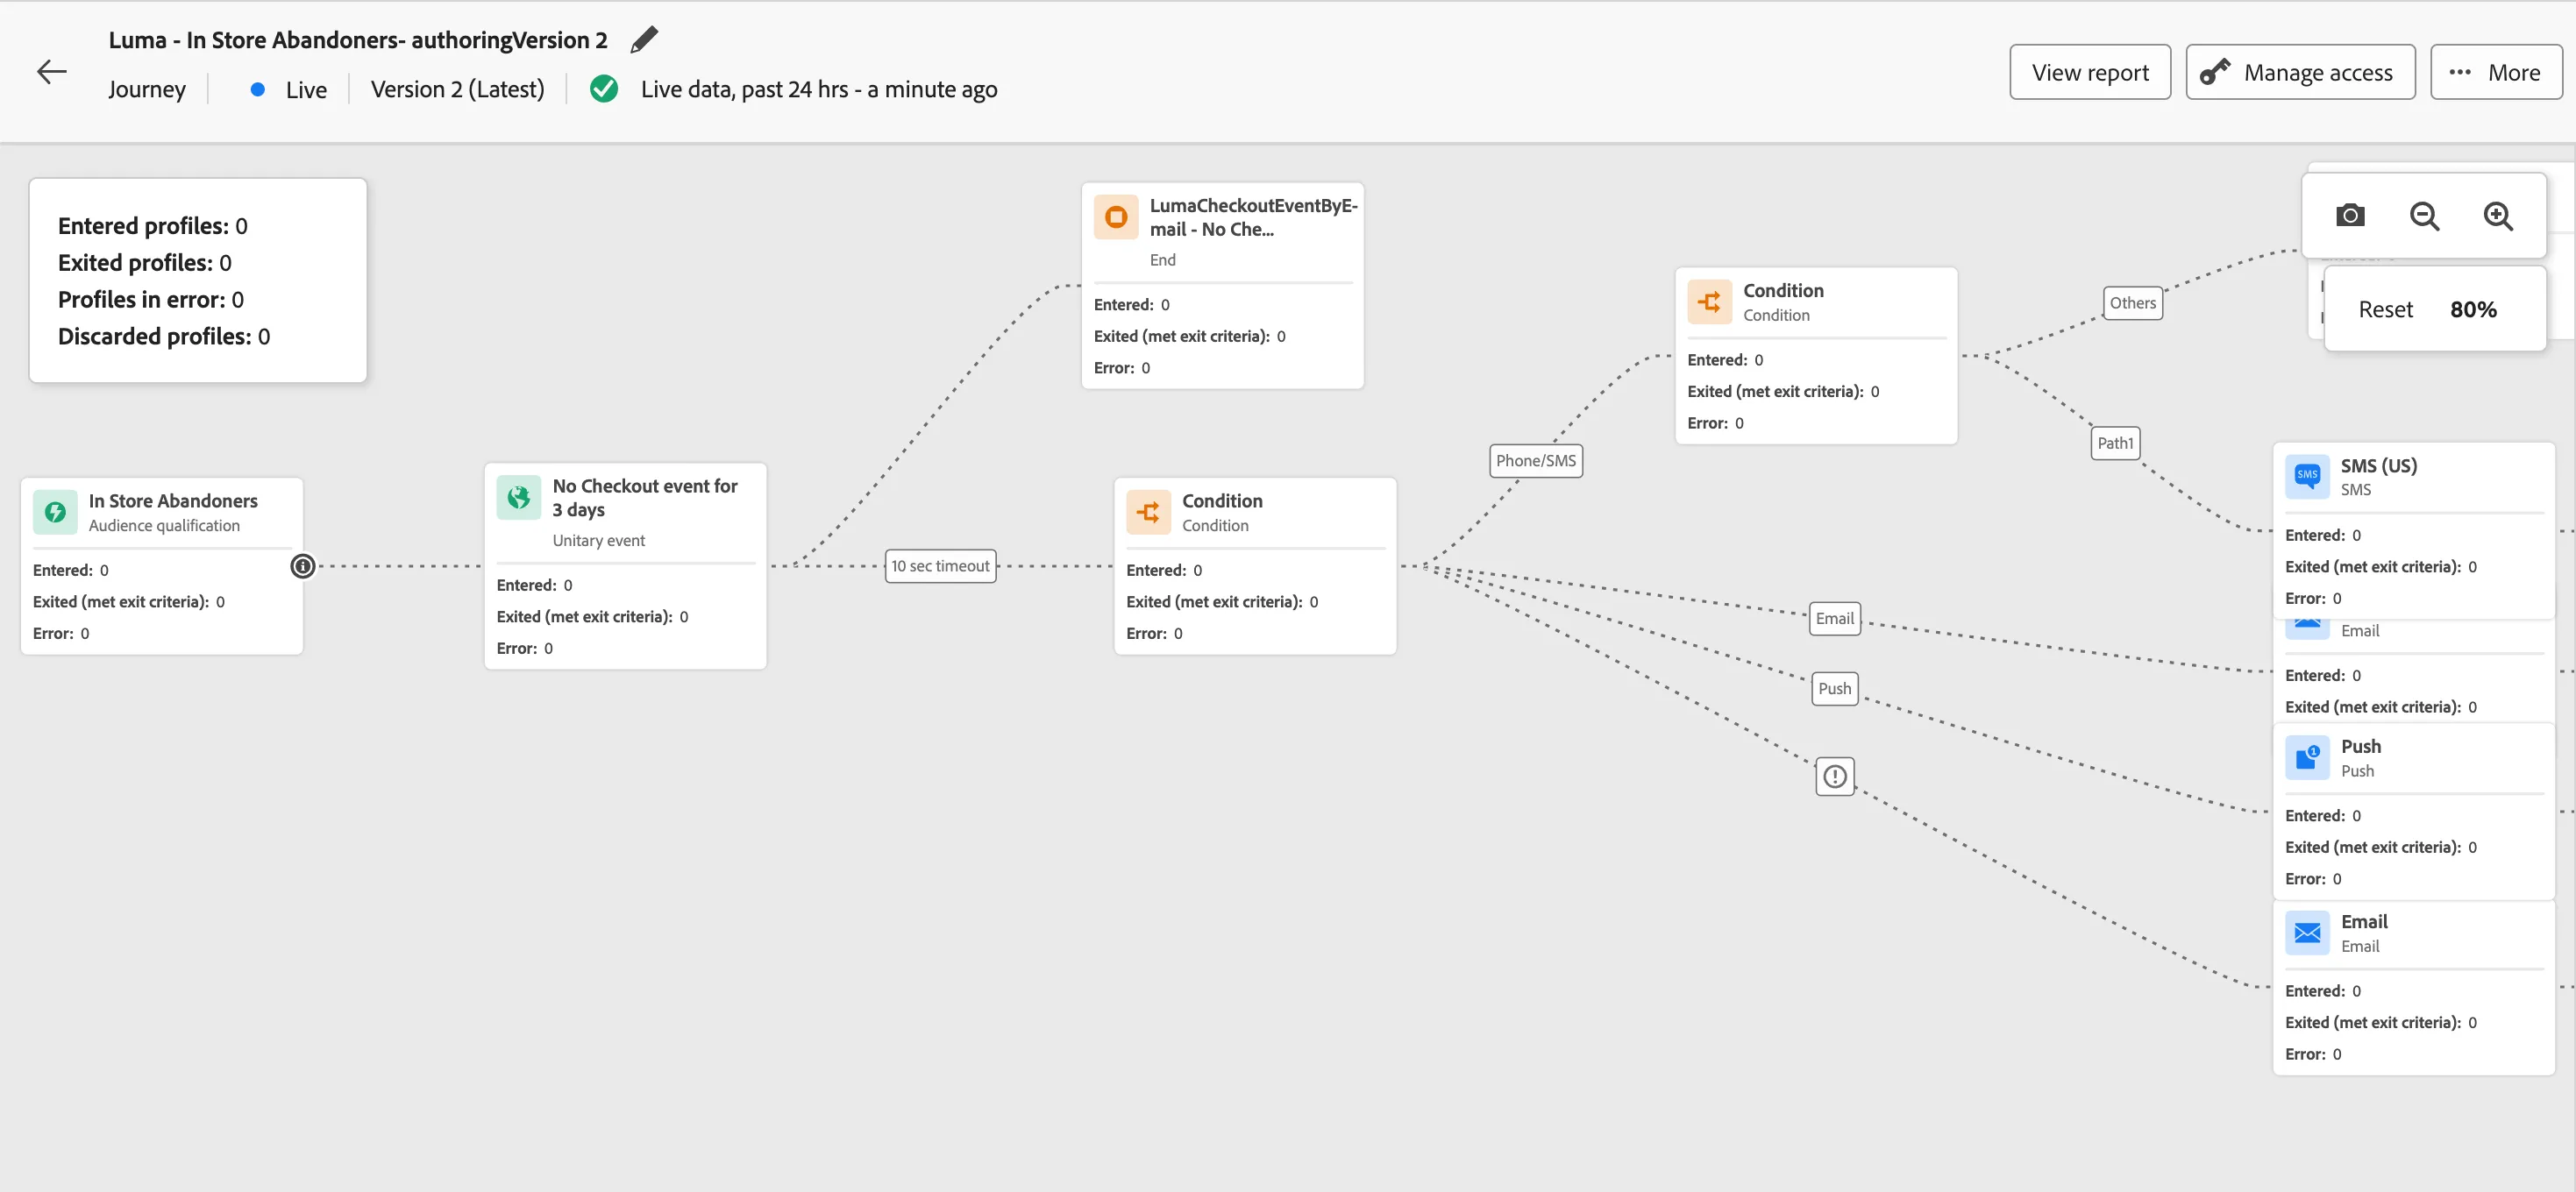Viewport: 2576px width, 1192px height.
Task: Select No Checkout event unitary event icon
Action: coord(519,497)
